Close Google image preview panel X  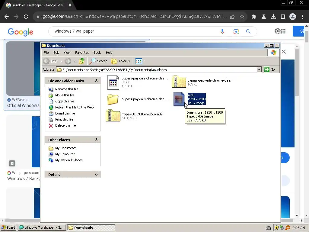pos(284,52)
